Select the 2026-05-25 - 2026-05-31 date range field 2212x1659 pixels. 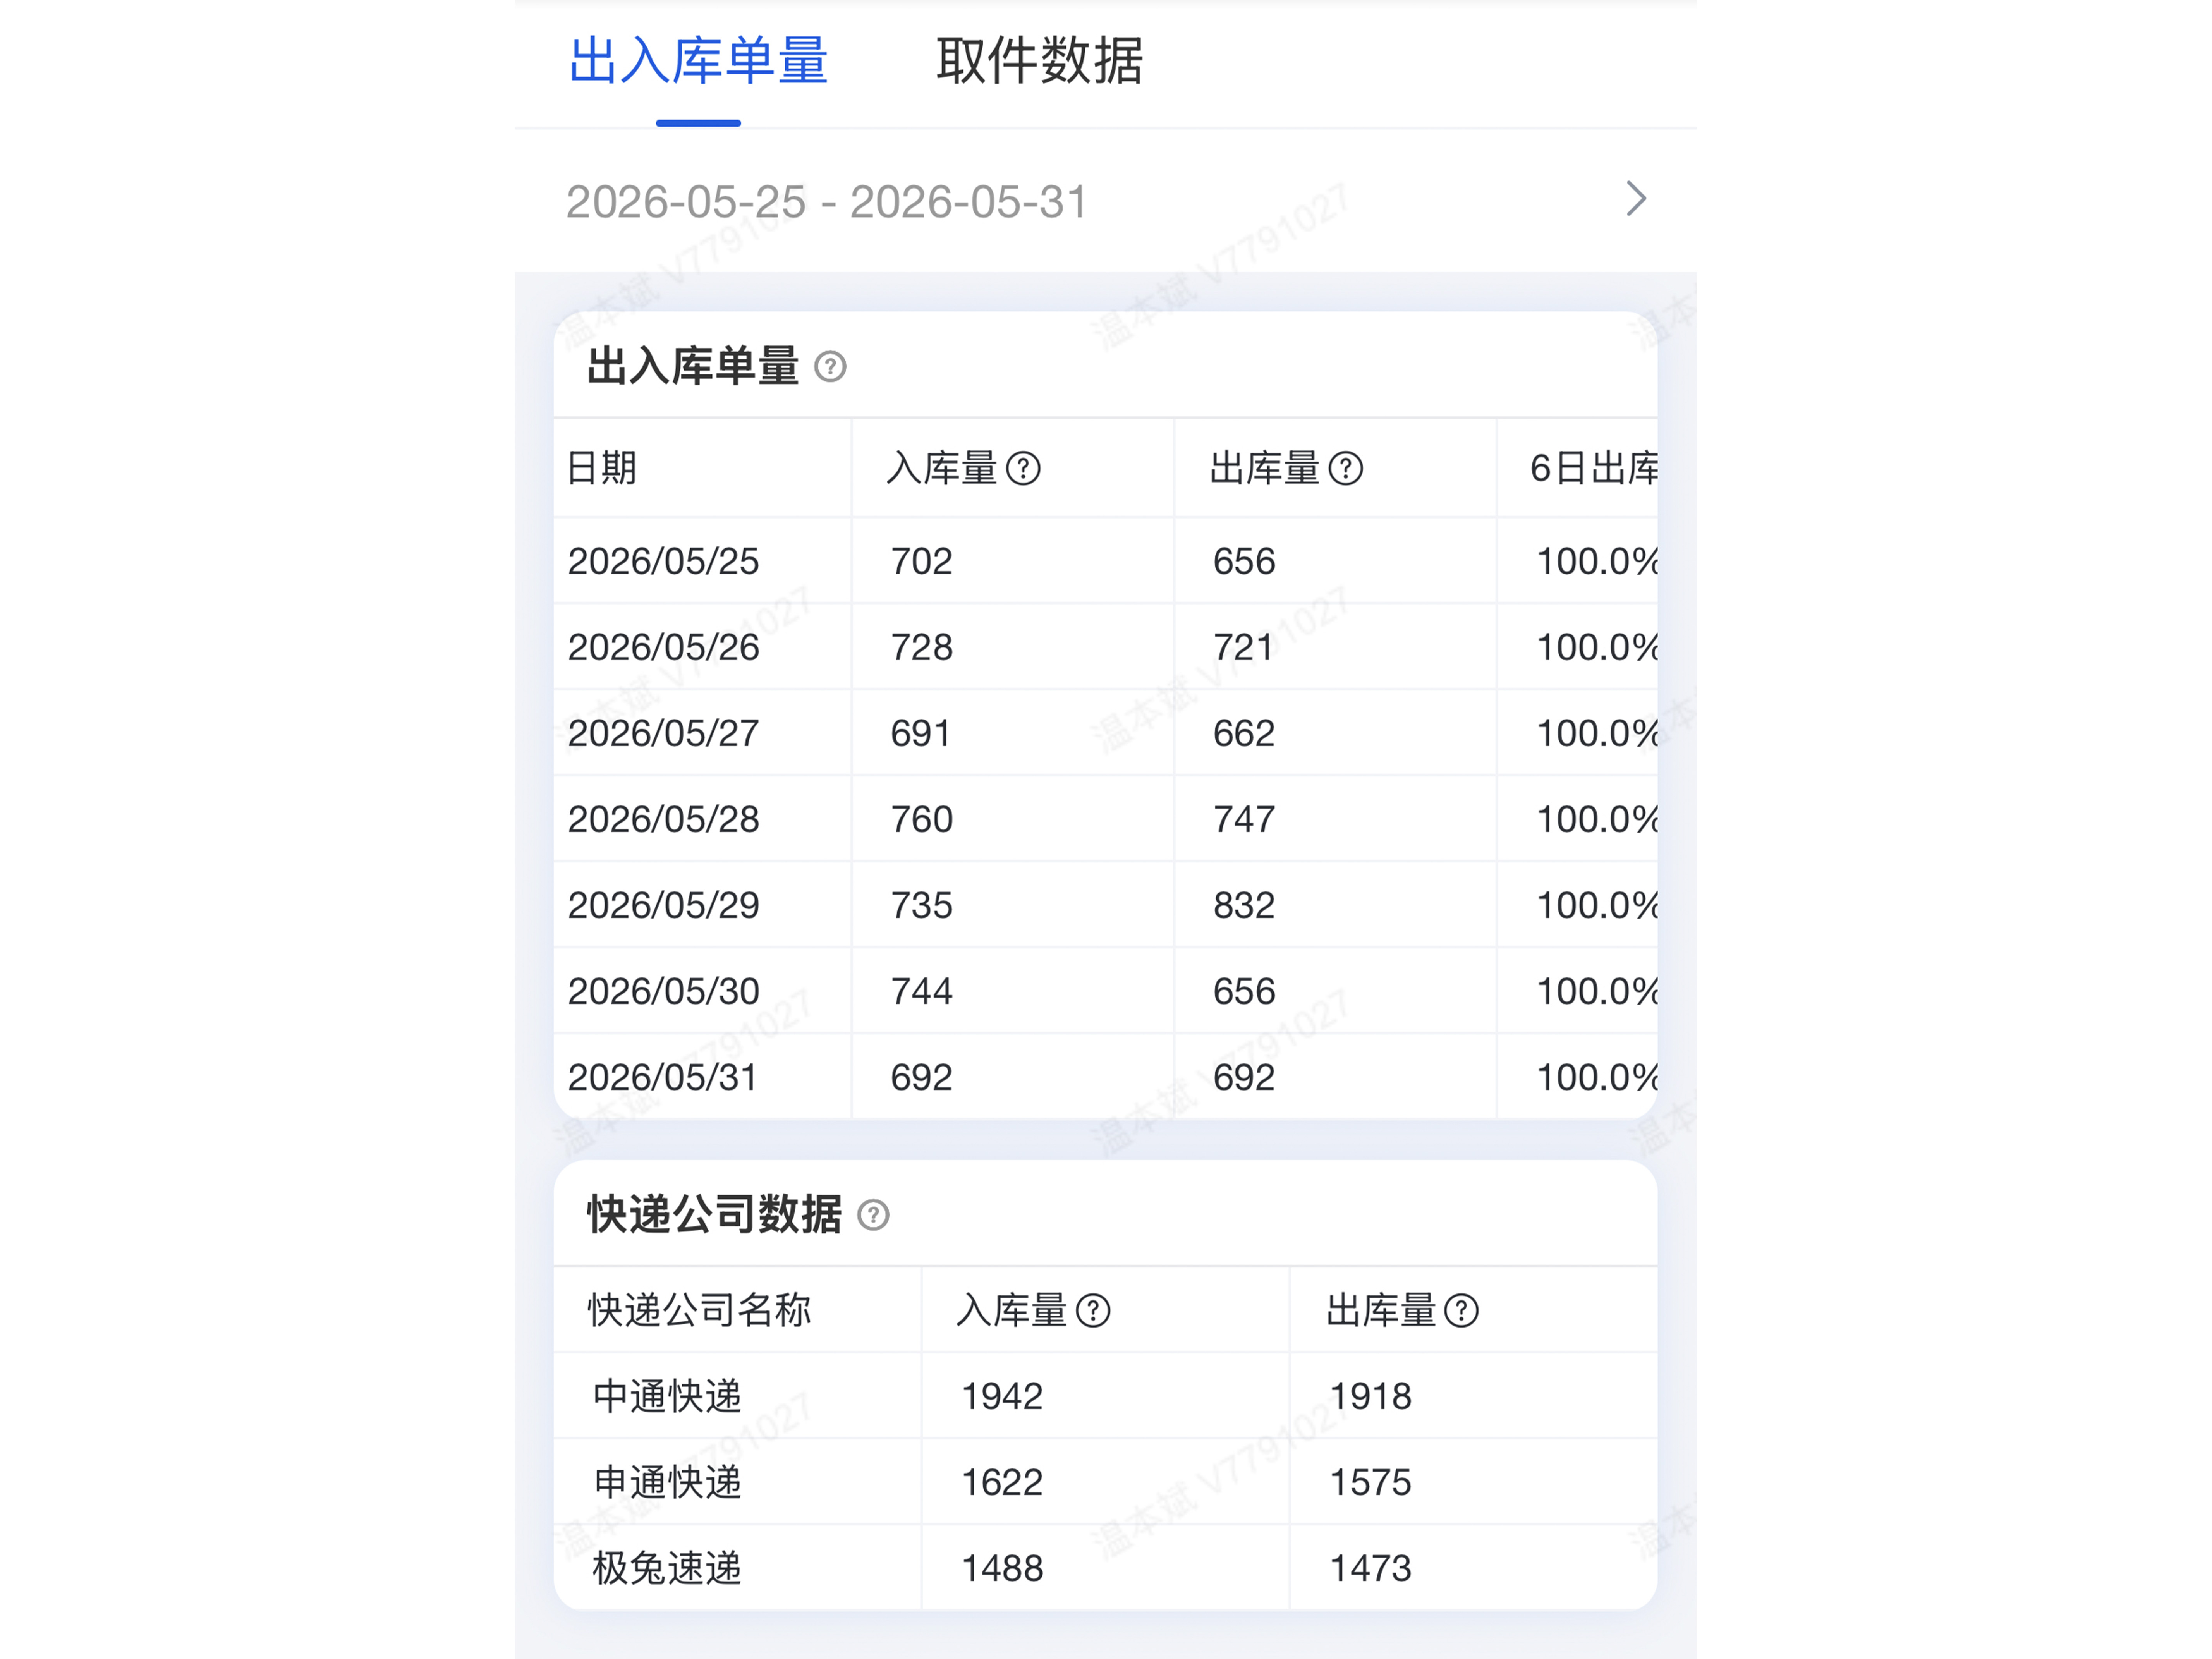pyautogui.click(x=1105, y=201)
